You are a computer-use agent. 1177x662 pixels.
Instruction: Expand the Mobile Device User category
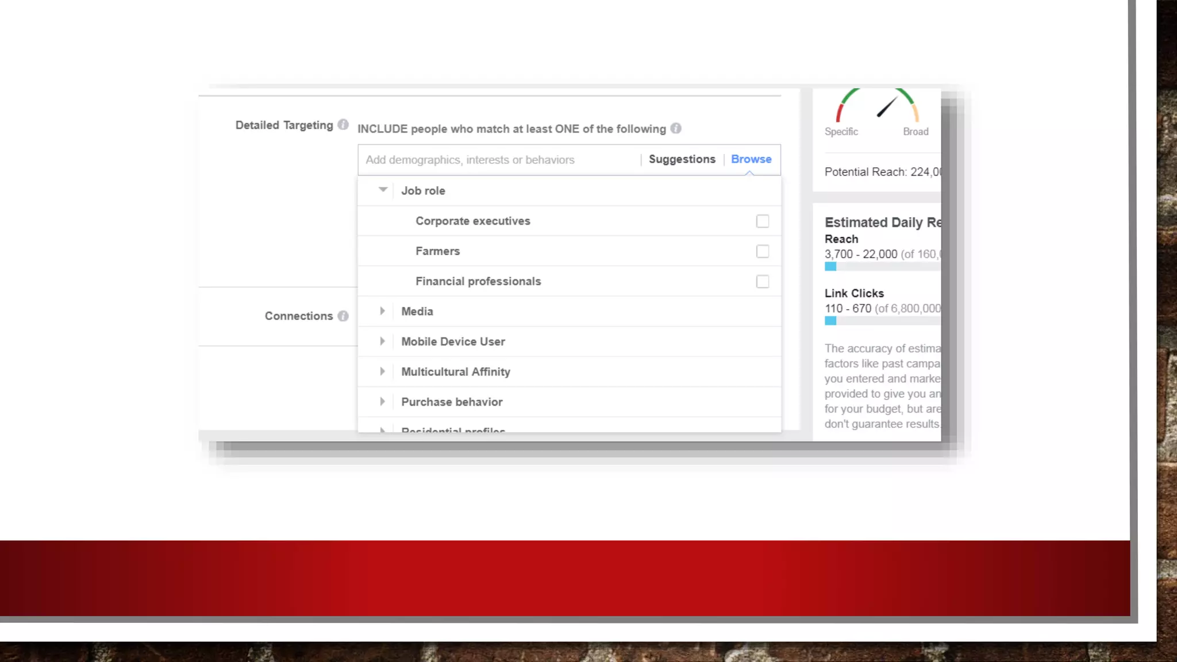tap(383, 341)
